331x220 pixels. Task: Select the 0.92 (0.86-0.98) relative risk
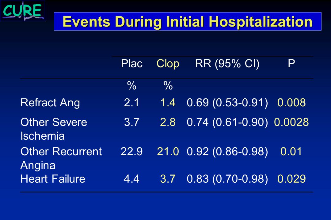(x=227, y=152)
